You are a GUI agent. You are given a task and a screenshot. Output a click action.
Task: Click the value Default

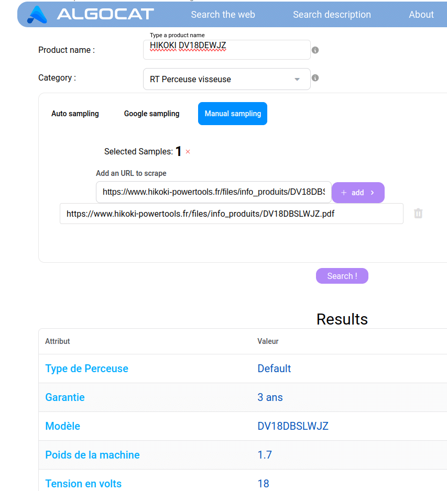point(274,369)
